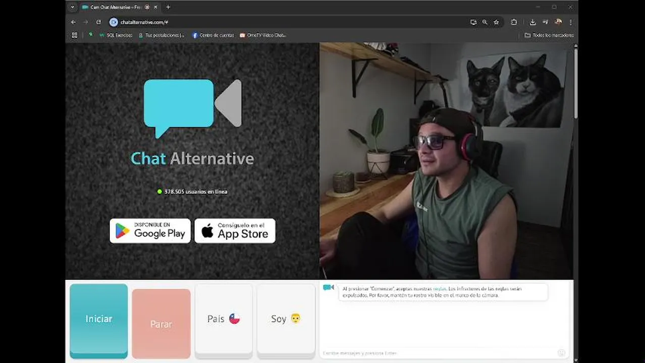645x363 pixels.
Task: Click the local webcam video preview
Action: point(446,161)
